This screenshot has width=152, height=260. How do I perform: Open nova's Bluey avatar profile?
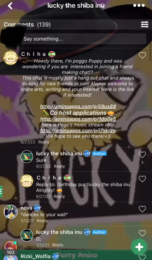pyautogui.click(x=11, y=212)
